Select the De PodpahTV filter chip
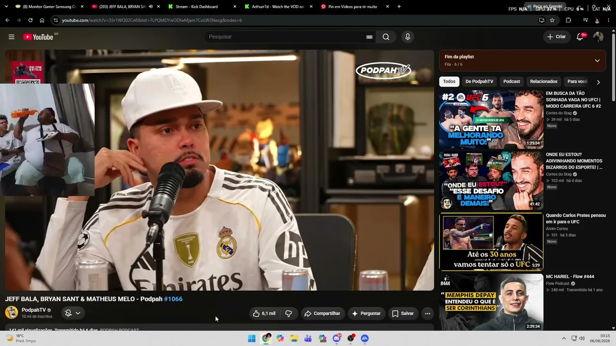The image size is (616, 346). tap(479, 82)
